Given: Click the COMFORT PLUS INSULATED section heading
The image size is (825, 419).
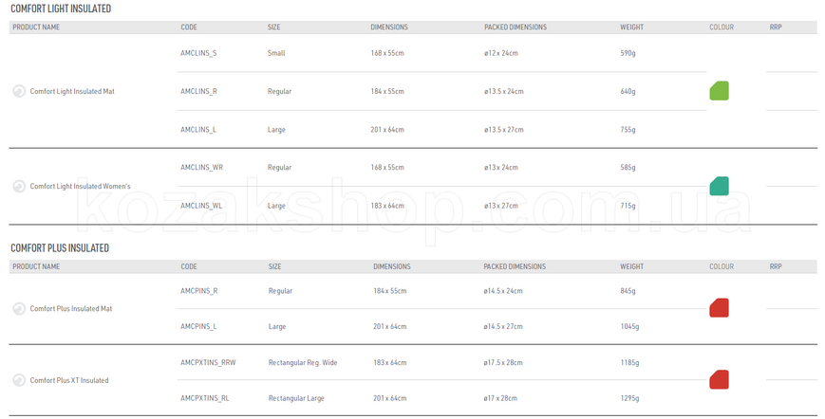Looking at the screenshot, I should (x=60, y=247).
